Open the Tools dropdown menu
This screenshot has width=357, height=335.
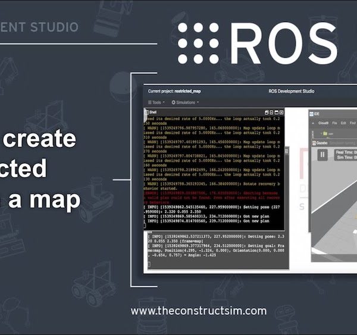[156, 102]
